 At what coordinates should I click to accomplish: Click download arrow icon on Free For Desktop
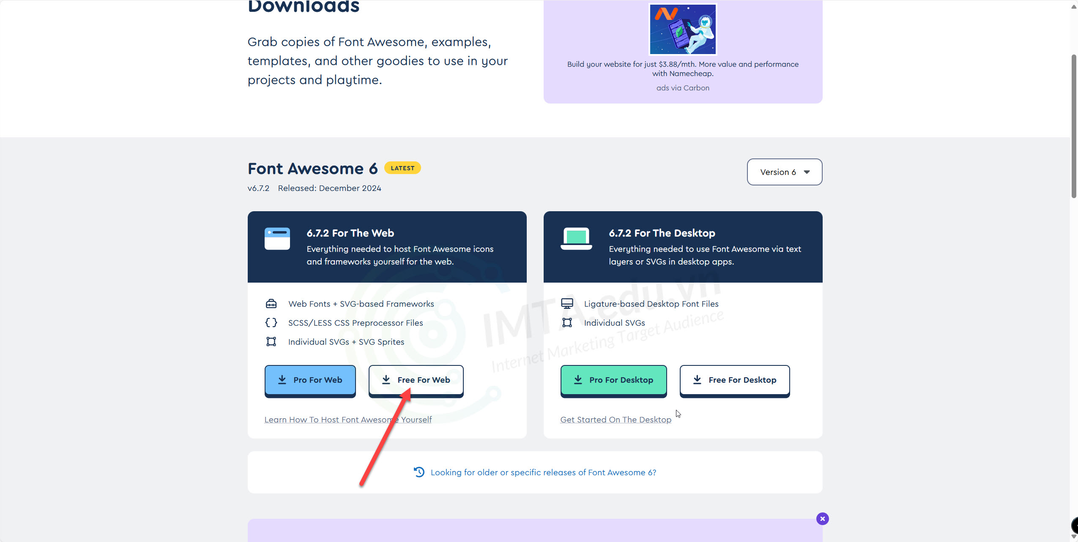[x=697, y=380]
